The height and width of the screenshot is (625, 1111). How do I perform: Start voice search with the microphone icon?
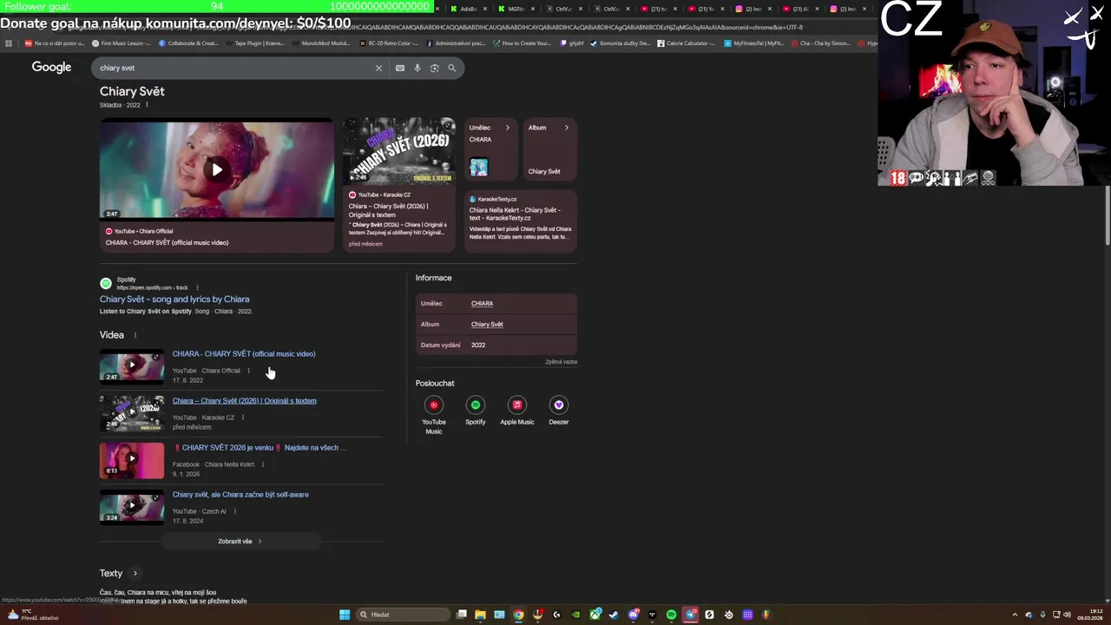(x=417, y=68)
